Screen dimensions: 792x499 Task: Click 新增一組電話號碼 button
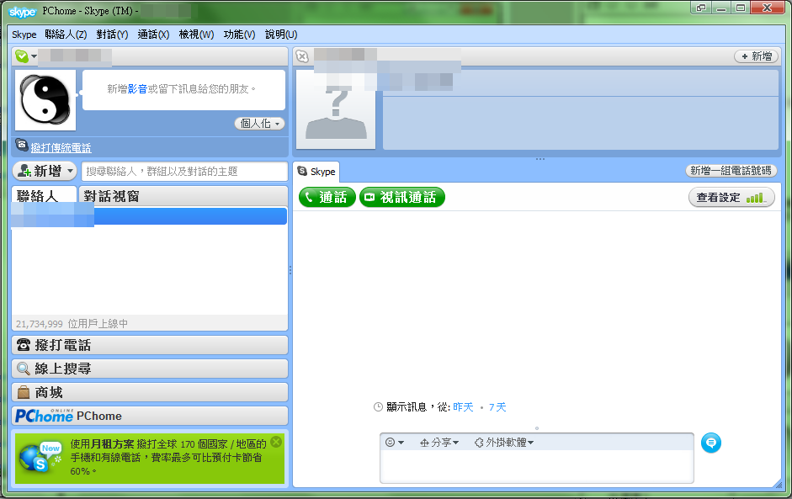tap(731, 171)
